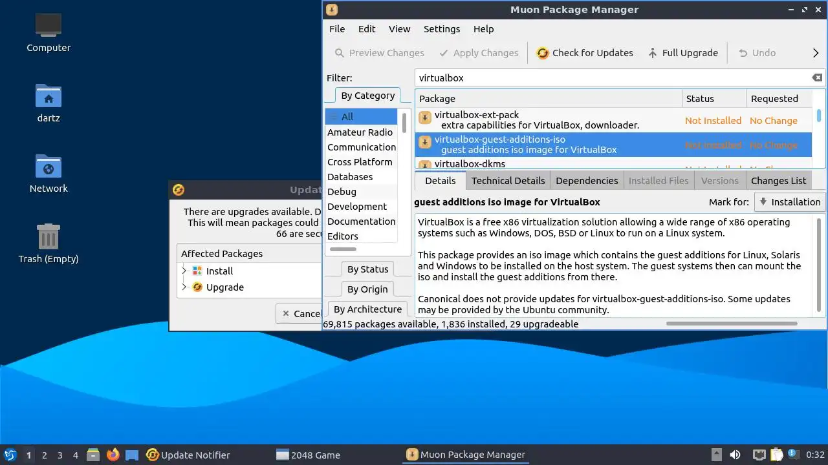828x465 pixels.
Task: Click the description horizontal scrollbar
Action: click(x=731, y=323)
